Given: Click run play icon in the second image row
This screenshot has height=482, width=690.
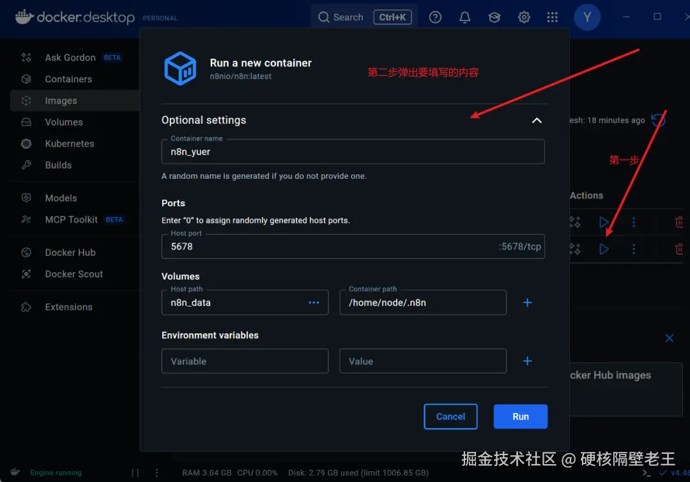Looking at the screenshot, I should point(604,250).
